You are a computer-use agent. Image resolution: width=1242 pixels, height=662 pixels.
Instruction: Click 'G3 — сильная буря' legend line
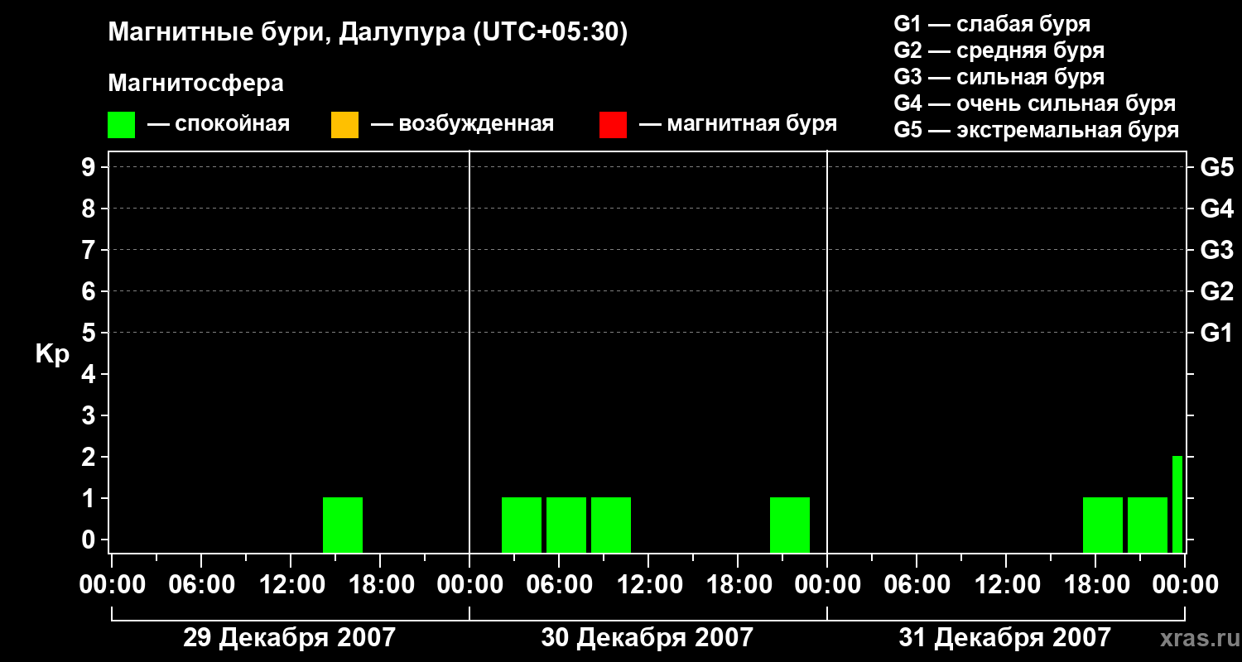(x=999, y=77)
